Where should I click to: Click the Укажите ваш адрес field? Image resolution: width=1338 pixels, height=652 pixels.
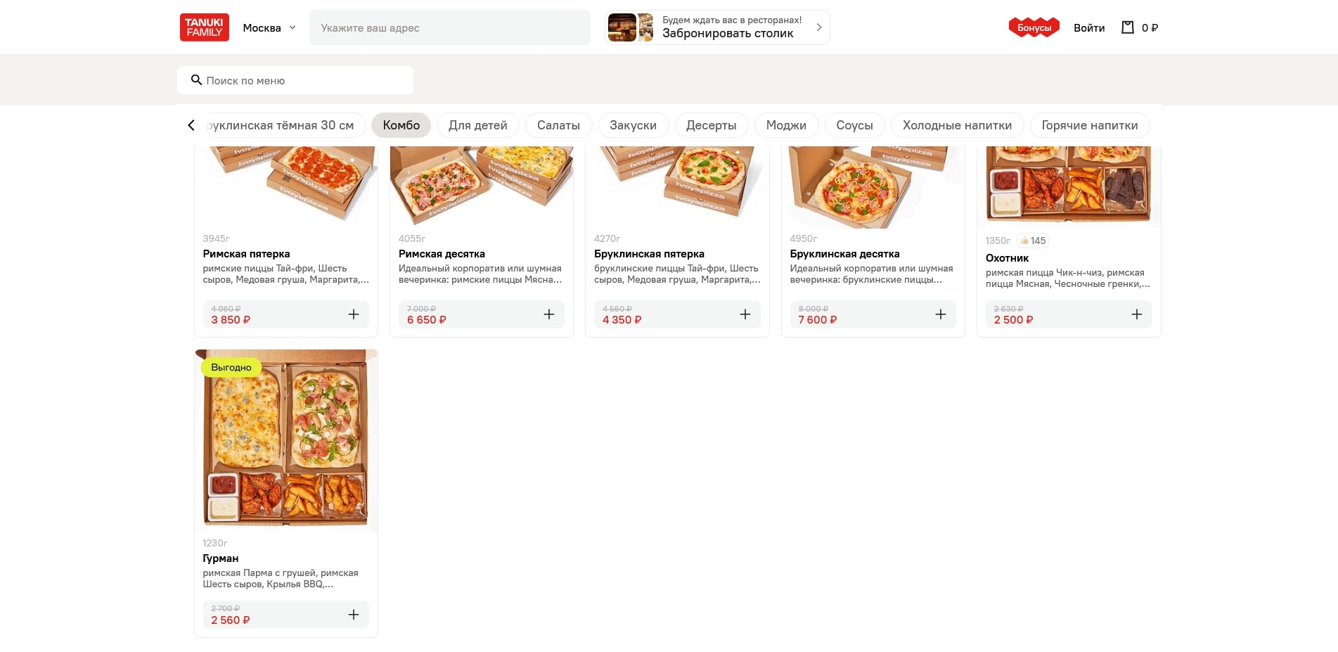(450, 28)
